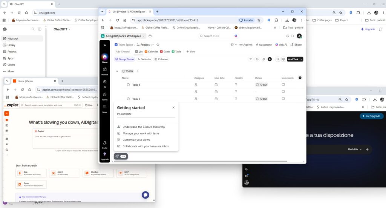
Task: Click the rocket onboarding progress pill
Action: click(121, 156)
